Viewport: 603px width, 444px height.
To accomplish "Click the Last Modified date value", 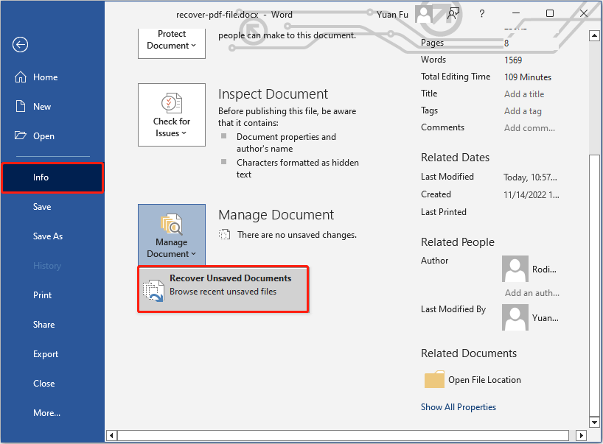I will click(530, 177).
